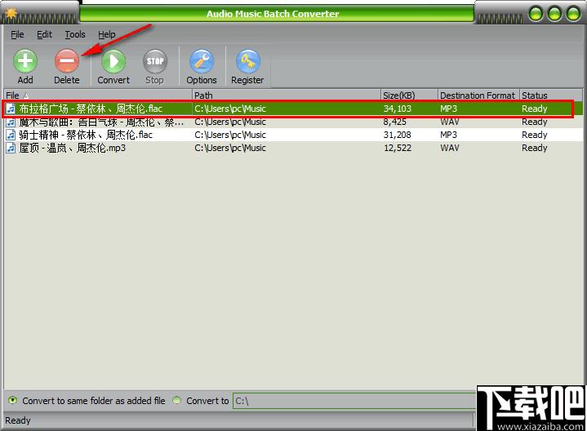587x431 pixels.
Task: Select the Convert to radio option
Action: click(x=176, y=400)
